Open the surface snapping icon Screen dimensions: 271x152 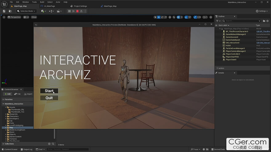(174, 17)
